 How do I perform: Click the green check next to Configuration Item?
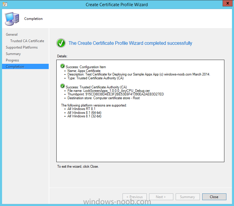coord(62,66)
